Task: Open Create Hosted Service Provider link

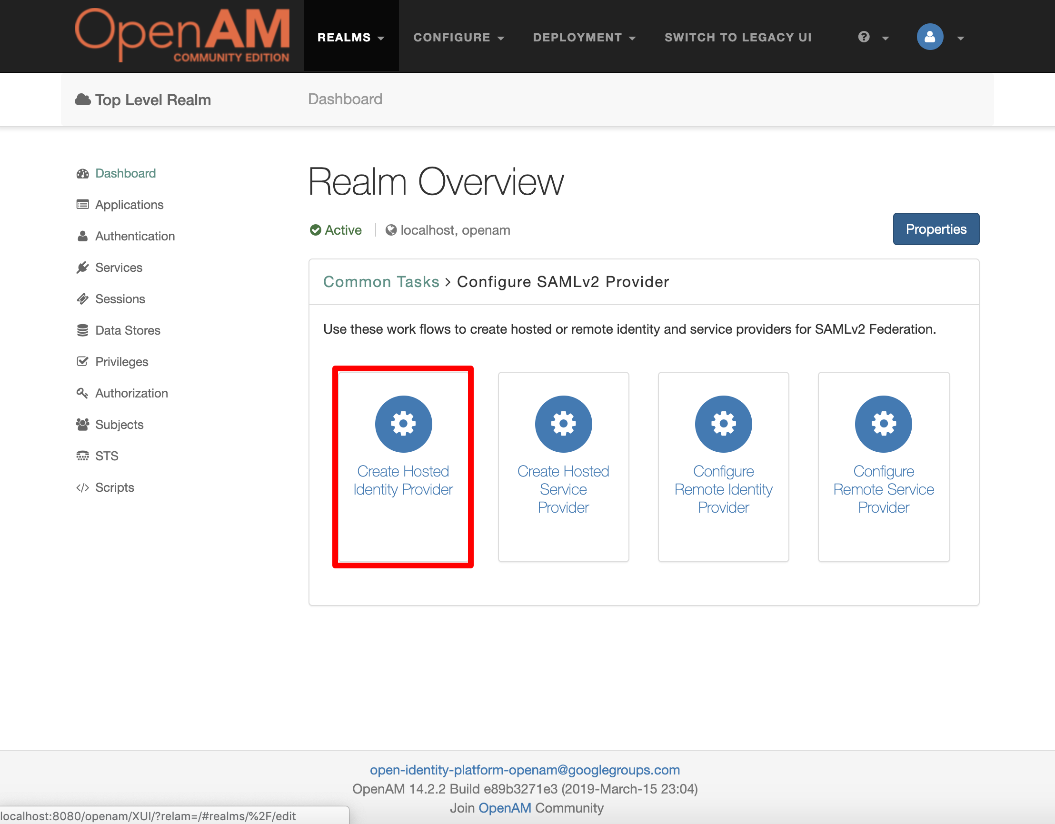Action: pos(563,489)
